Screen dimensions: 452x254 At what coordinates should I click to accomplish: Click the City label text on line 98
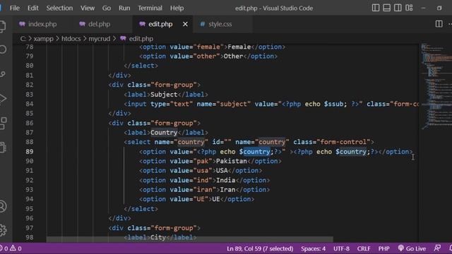click(158, 237)
